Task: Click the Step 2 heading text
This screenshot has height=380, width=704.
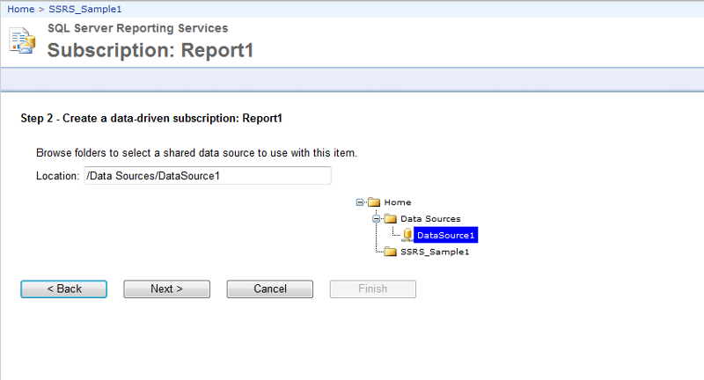Action: point(151,119)
